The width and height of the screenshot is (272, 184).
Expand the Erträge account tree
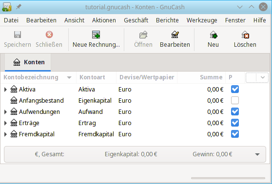click(5, 123)
